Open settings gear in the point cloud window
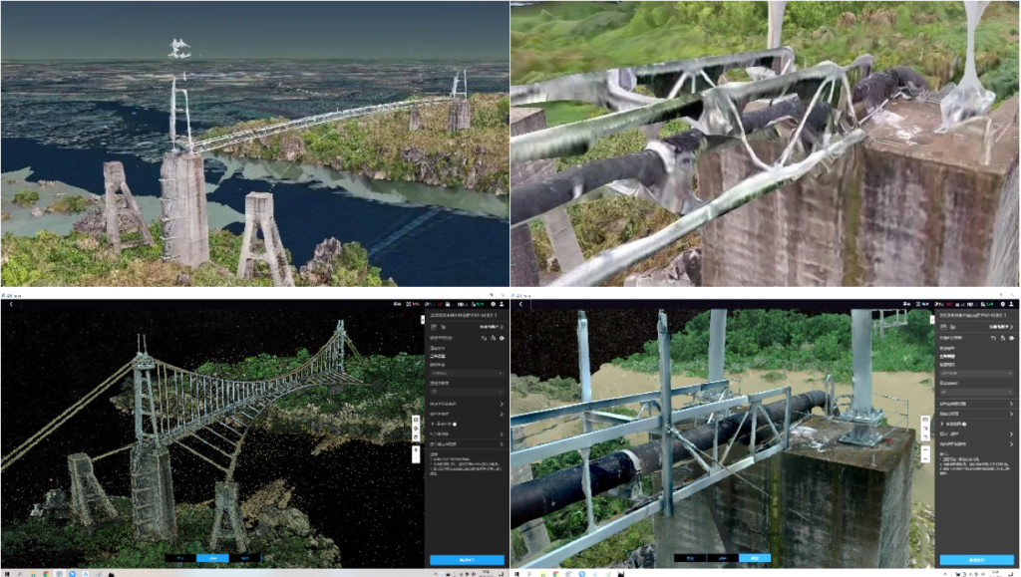 493,304
